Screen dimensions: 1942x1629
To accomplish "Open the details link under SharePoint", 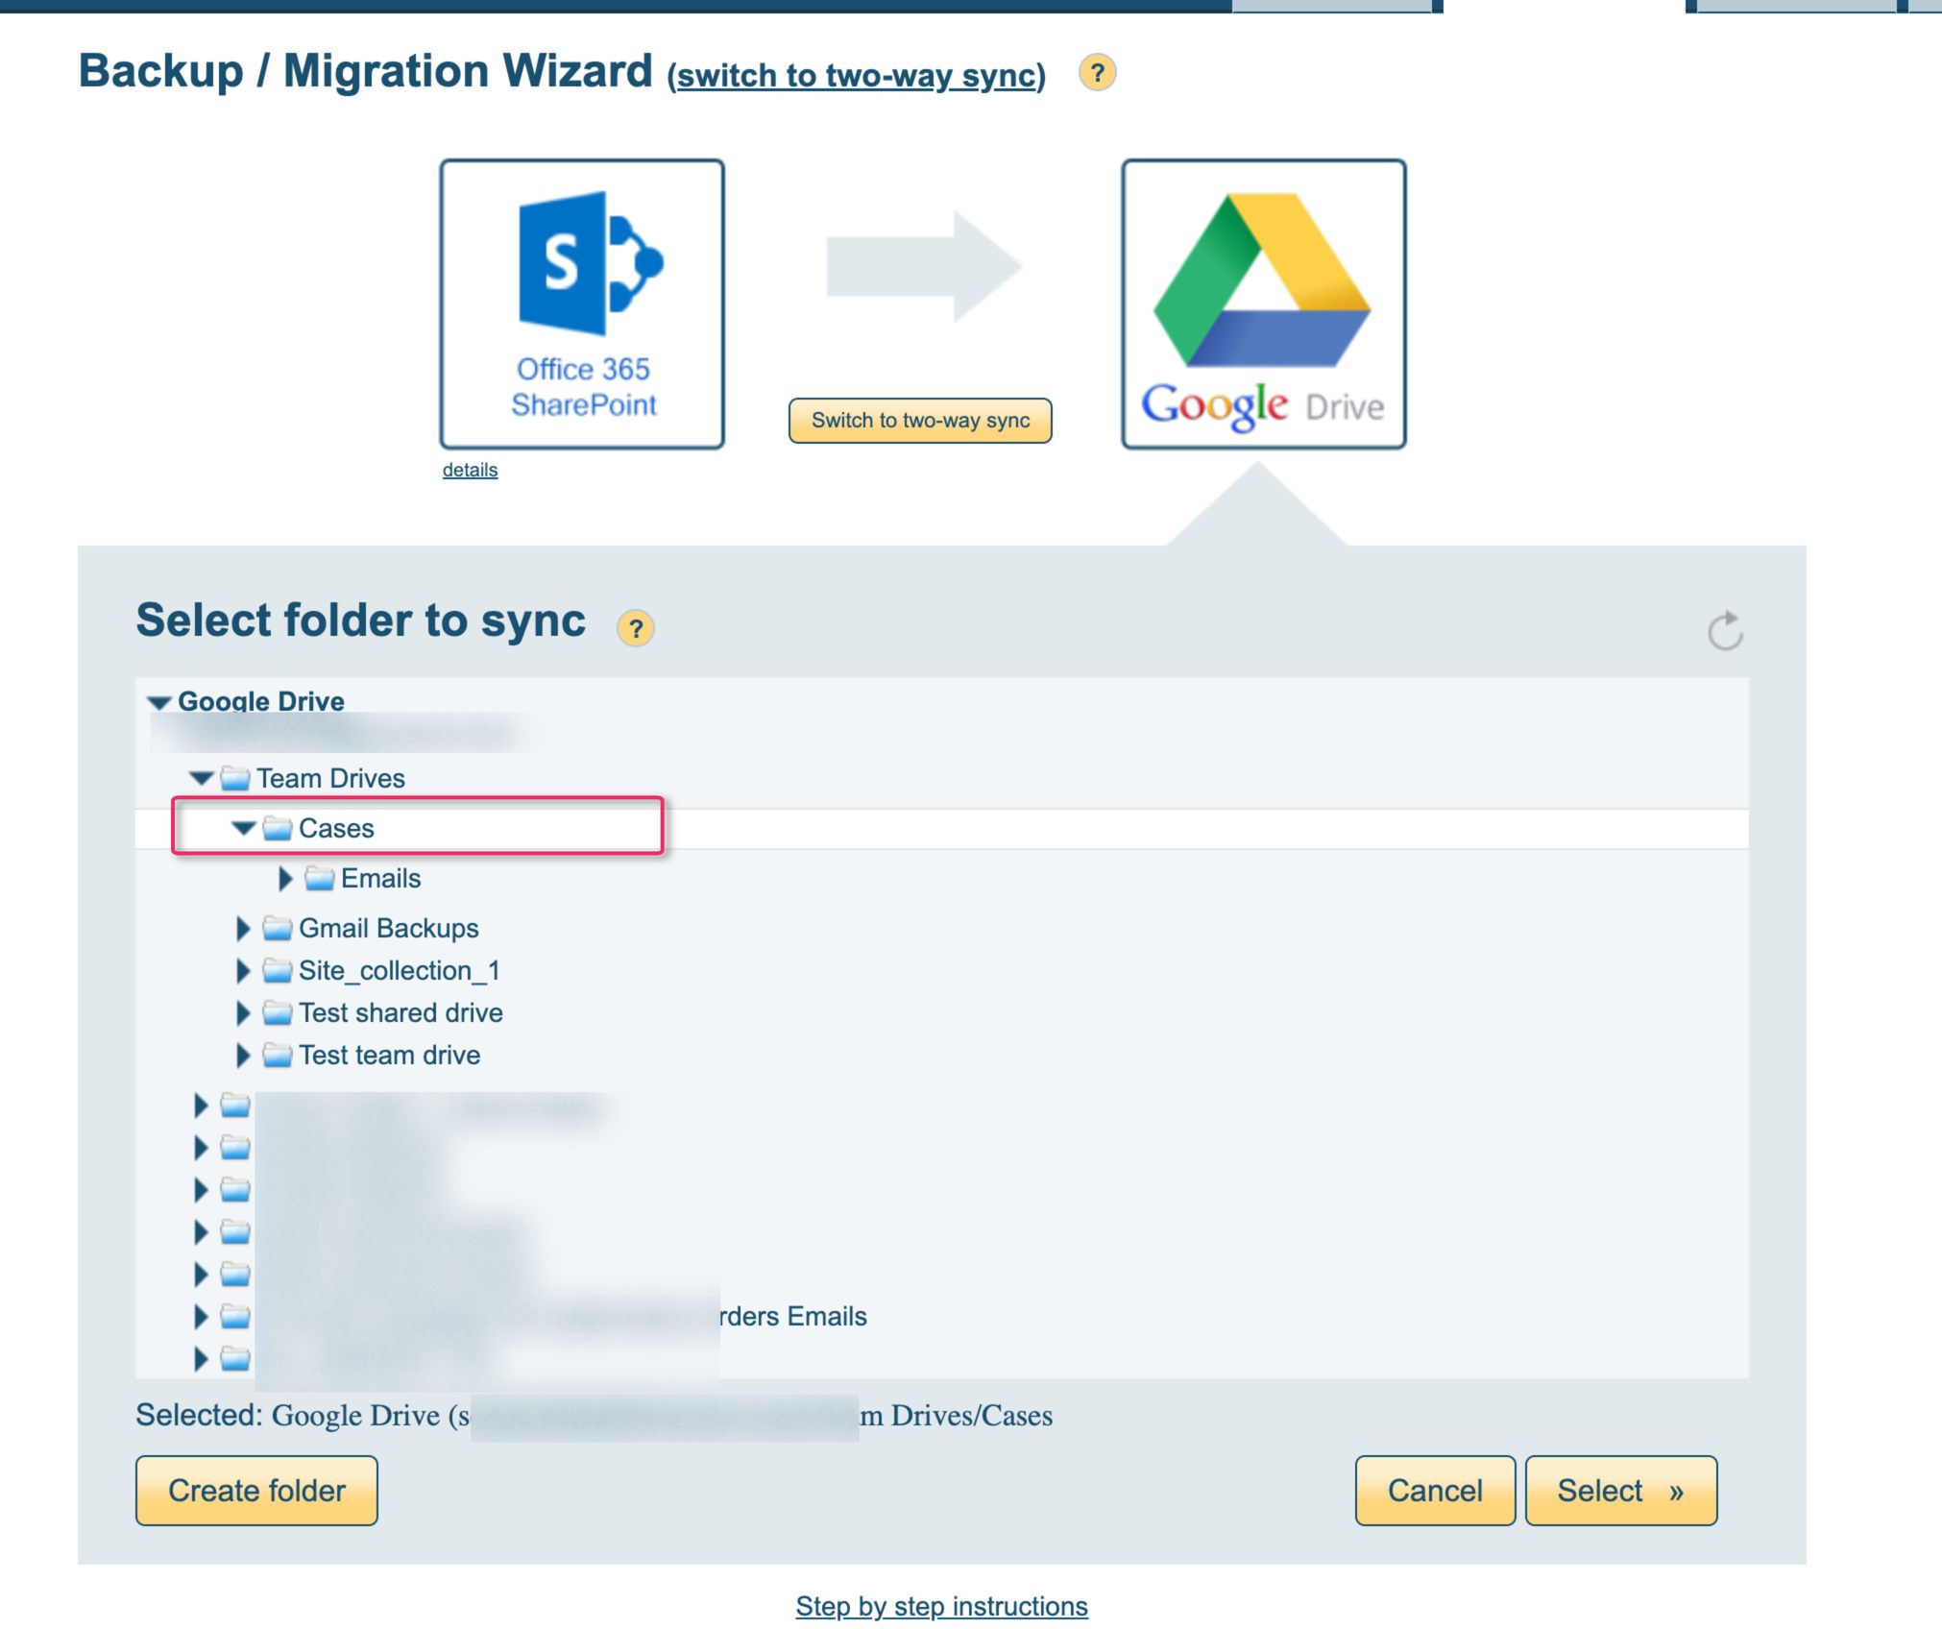I will pos(470,470).
